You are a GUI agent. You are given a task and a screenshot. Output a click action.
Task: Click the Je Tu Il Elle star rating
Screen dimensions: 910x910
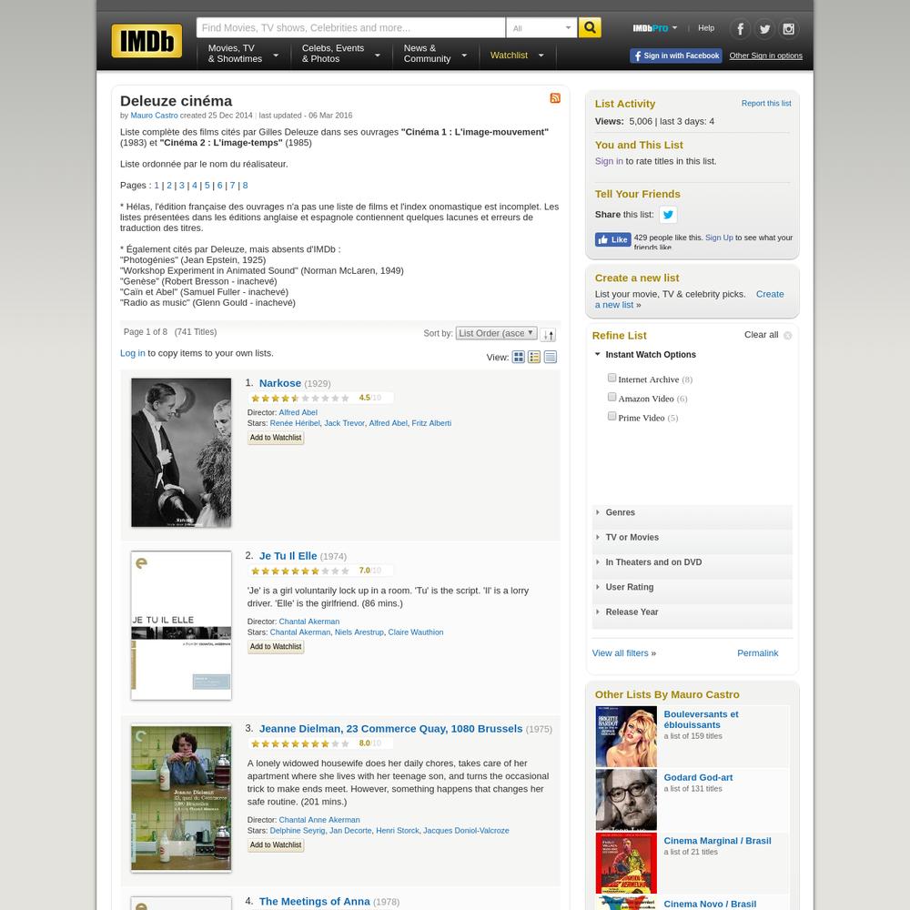click(x=300, y=571)
